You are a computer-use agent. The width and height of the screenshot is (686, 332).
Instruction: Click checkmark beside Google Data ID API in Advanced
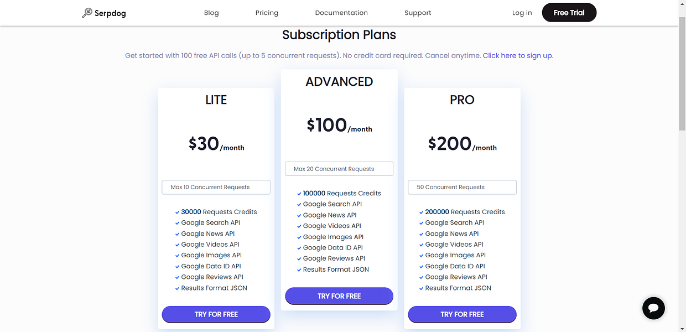tap(299, 247)
